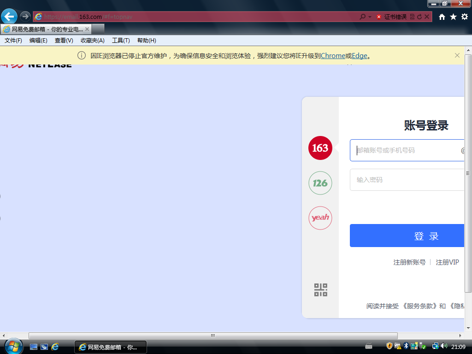Open the address bar autocomplete dropdown arrow

click(370, 17)
